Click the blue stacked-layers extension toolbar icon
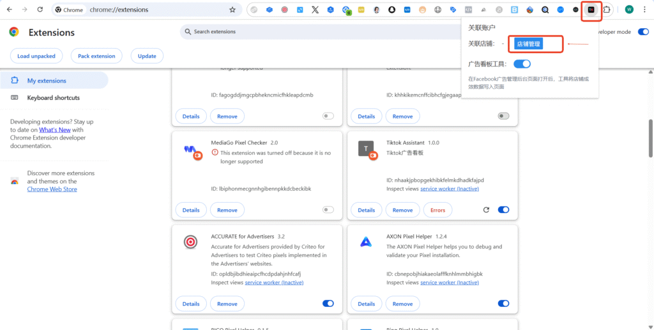654x330 pixels. pyautogui.click(x=269, y=10)
